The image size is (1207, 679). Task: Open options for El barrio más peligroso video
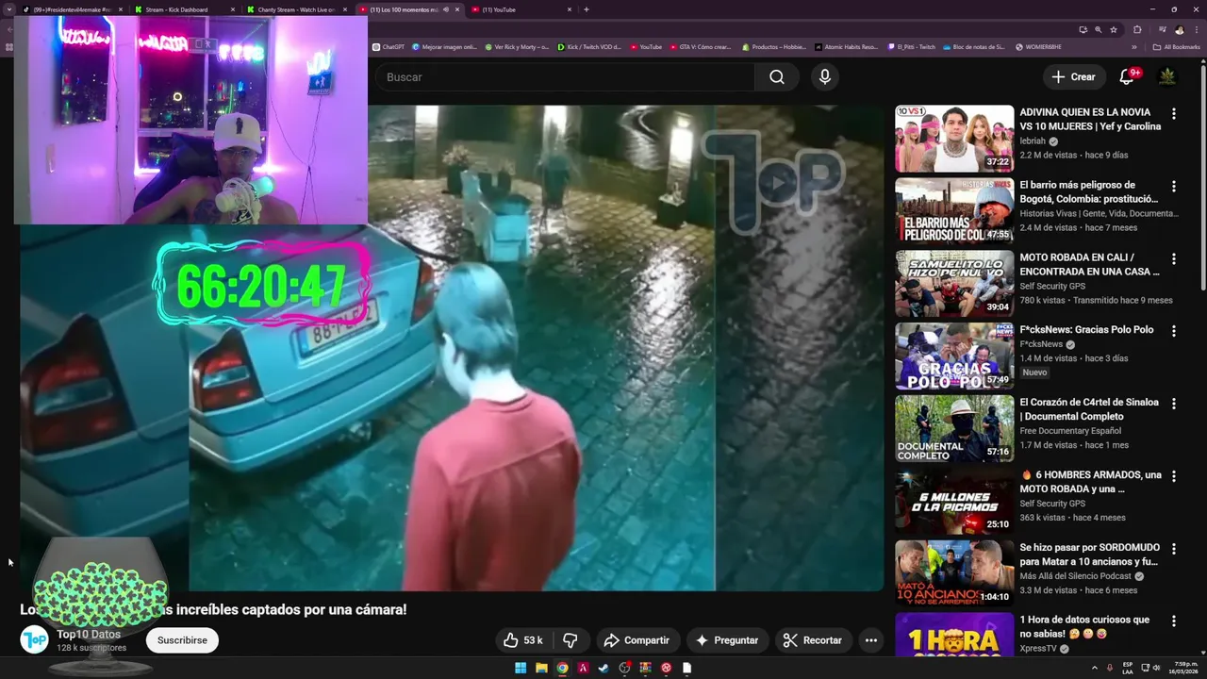(1174, 186)
